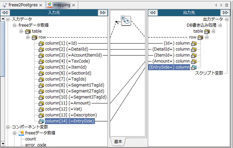This screenshot has height=148, width=233.
Task: Select column[5] (=ItemId) row
Action: 66,67
